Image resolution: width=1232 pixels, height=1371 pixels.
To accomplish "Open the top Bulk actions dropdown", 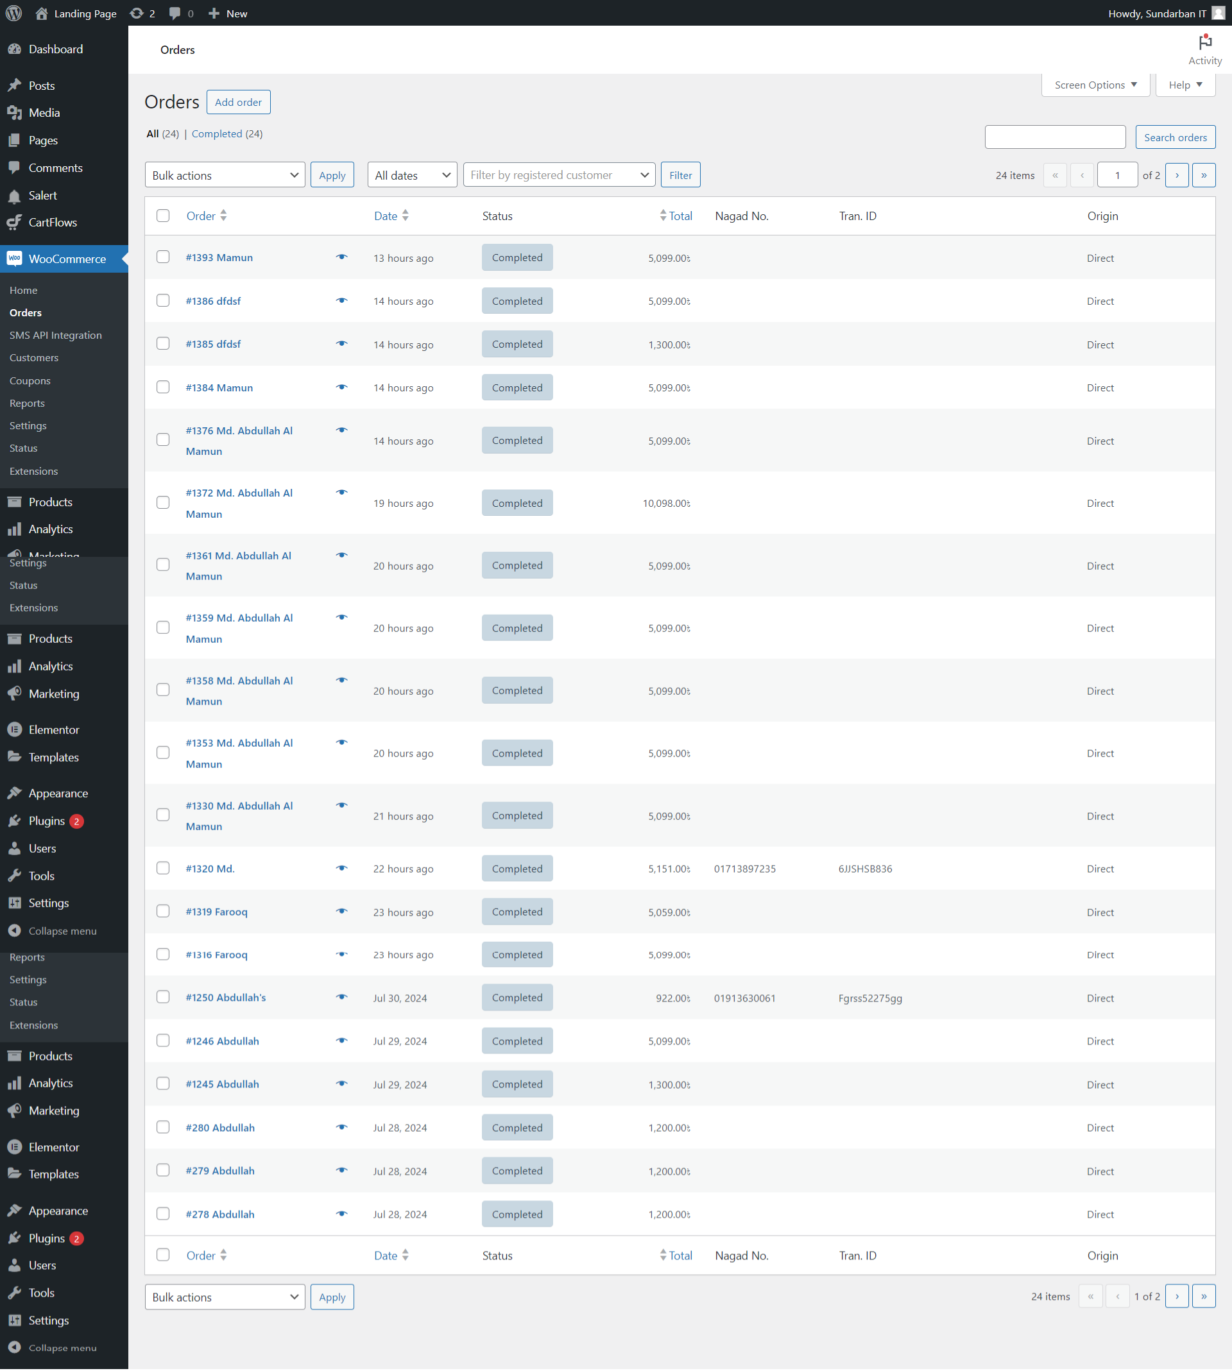I will click(x=225, y=175).
